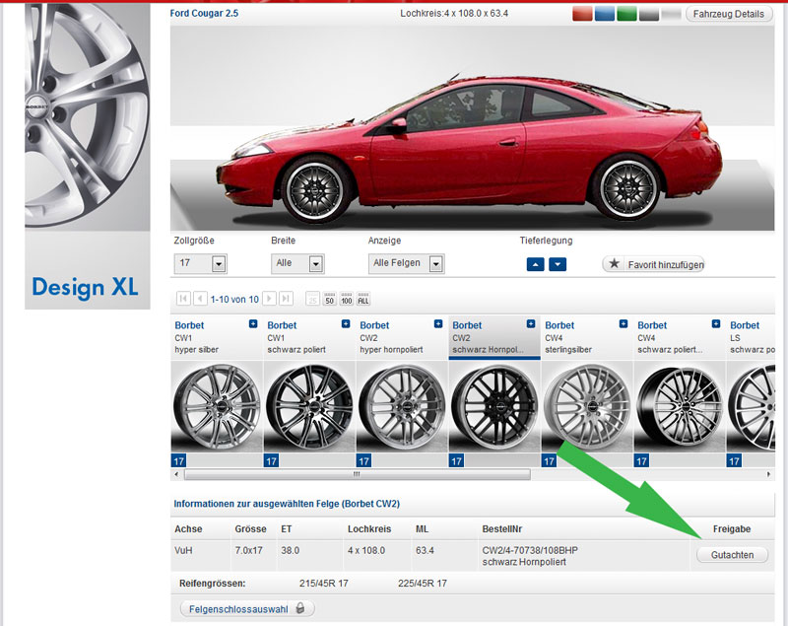Go to first page of wheel results

click(183, 299)
